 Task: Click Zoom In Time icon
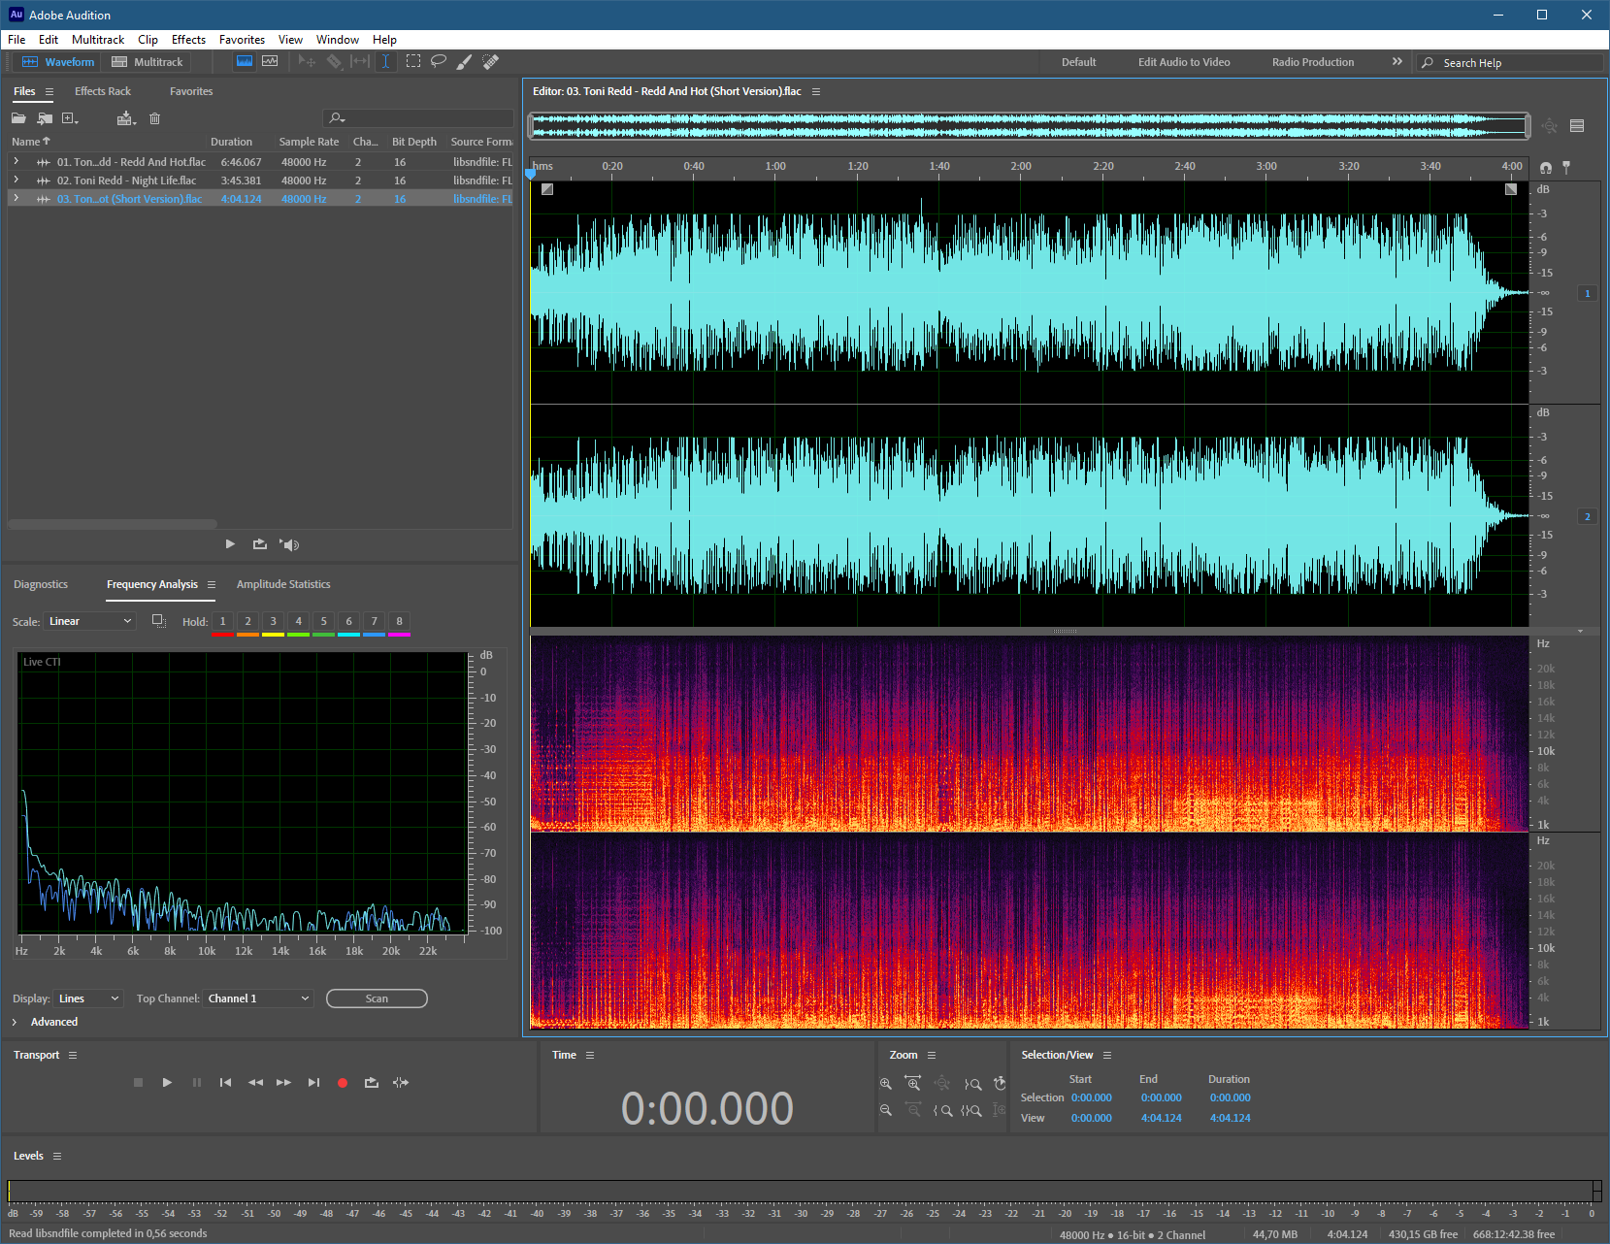click(913, 1084)
